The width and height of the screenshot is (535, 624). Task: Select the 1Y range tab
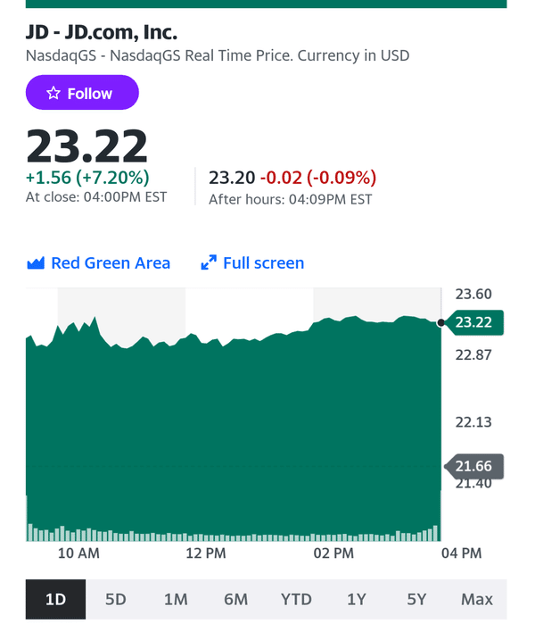pyautogui.click(x=356, y=599)
